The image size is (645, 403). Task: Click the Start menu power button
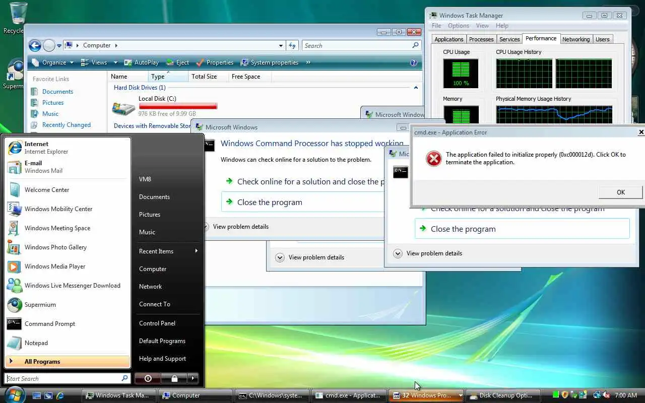tap(148, 378)
